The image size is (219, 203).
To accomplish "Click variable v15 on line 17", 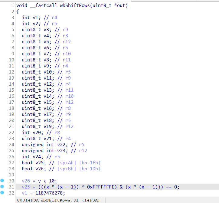I will coord(48,102).
